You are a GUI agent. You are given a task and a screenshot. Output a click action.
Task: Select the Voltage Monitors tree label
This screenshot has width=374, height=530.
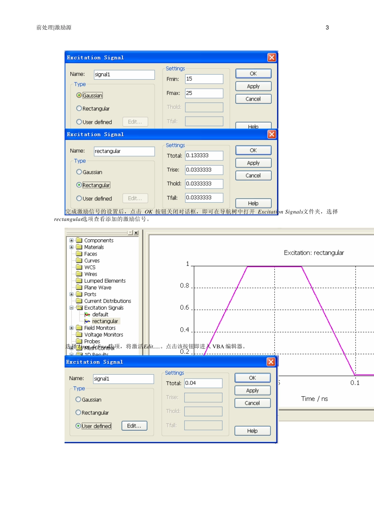[x=104, y=334]
